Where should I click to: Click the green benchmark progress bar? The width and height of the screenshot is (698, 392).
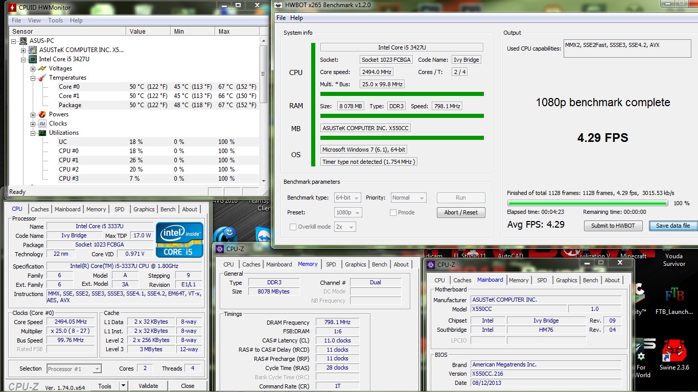[587, 203]
